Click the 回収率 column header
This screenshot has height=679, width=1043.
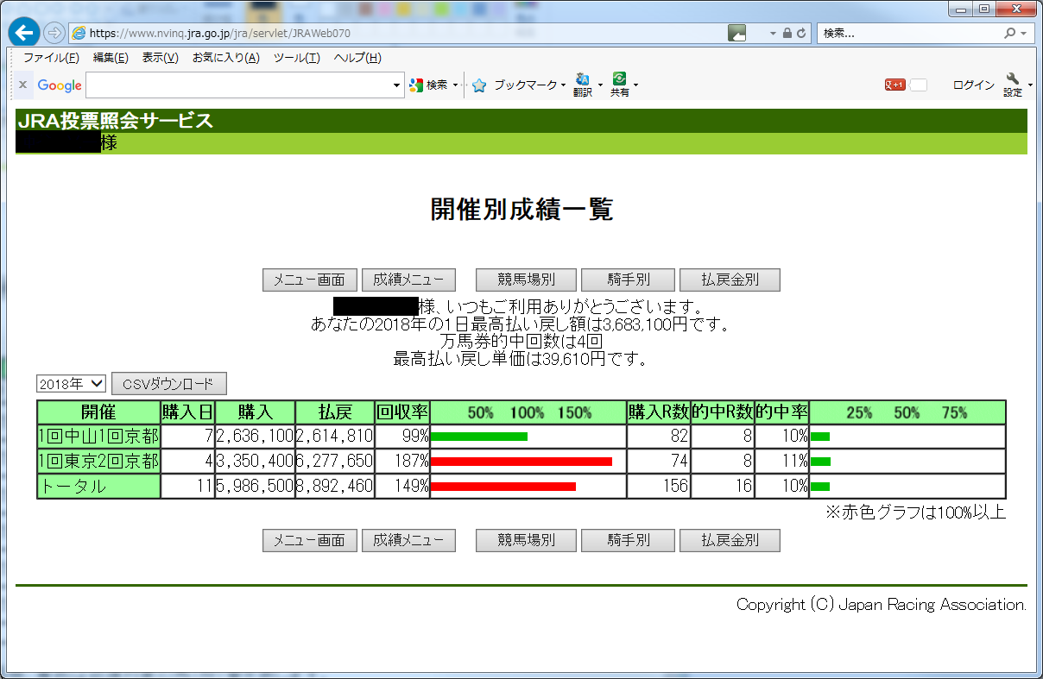tap(402, 412)
